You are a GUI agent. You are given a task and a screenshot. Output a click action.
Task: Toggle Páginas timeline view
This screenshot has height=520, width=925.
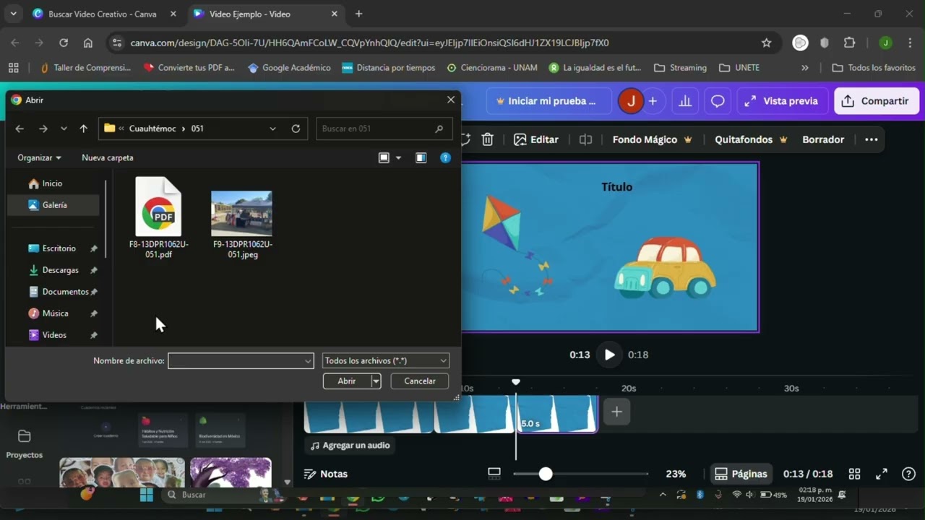coord(741,474)
